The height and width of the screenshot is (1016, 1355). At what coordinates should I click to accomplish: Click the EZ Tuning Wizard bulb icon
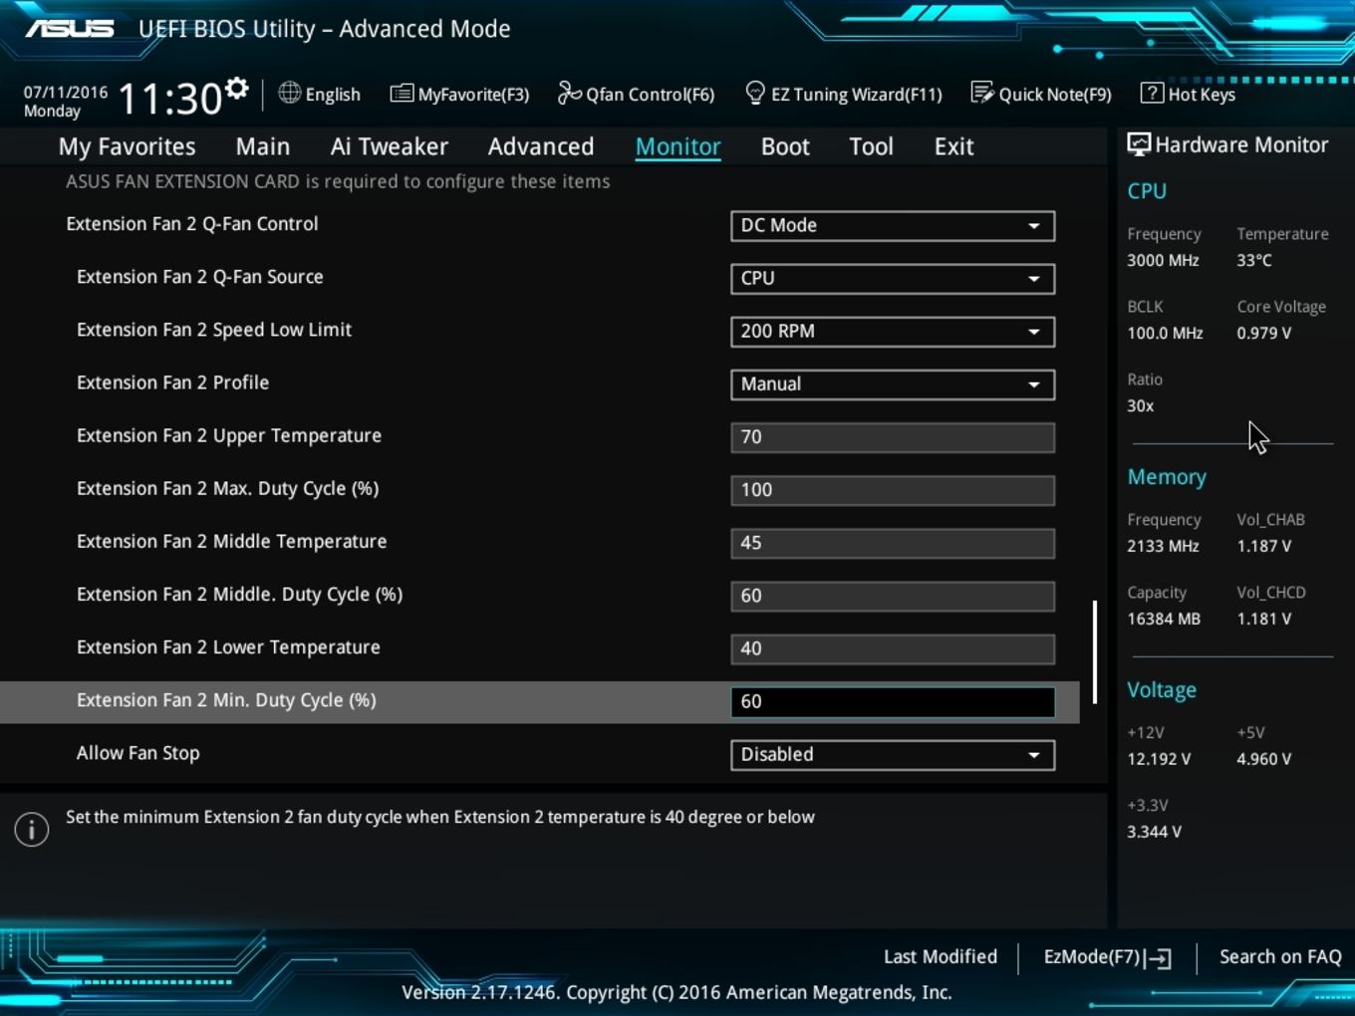pyautogui.click(x=755, y=93)
